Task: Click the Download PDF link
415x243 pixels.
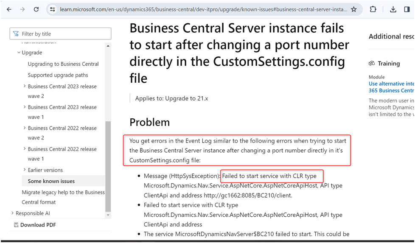Action: coord(38,225)
